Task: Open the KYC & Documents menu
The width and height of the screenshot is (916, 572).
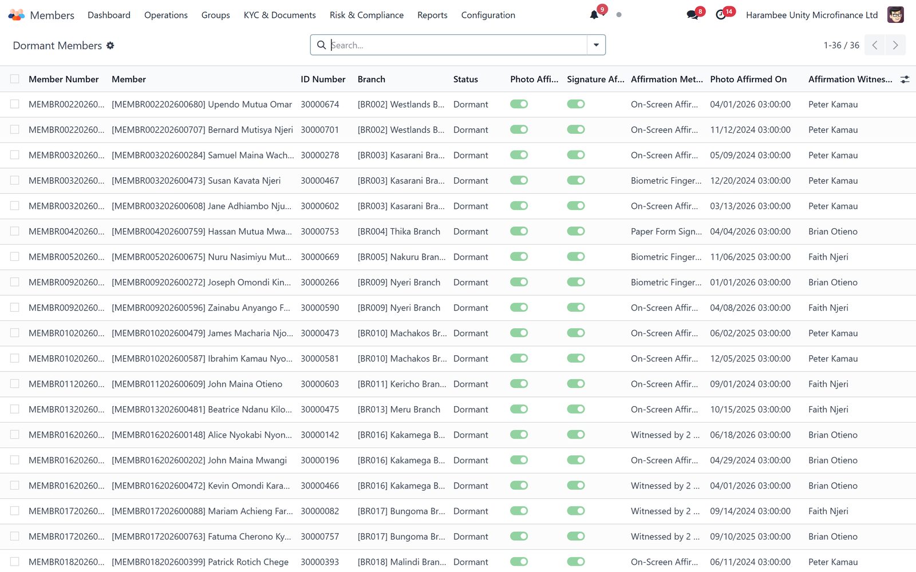Action: tap(280, 15)
